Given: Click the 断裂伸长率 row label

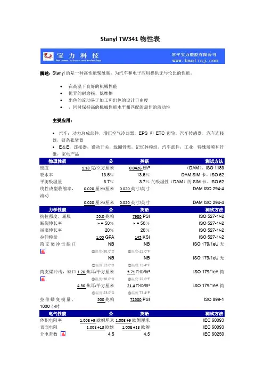Looking at the screenshot, I should [x=51, y=223].
